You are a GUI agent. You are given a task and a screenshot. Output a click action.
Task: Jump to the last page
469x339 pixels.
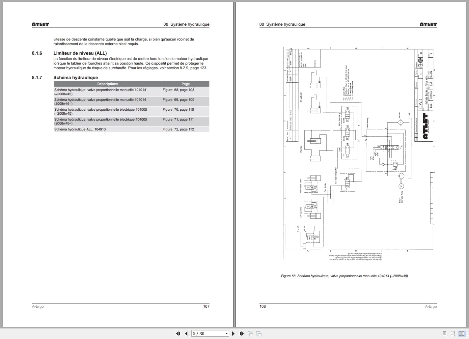pyautogui.click(x=241, y=333)
